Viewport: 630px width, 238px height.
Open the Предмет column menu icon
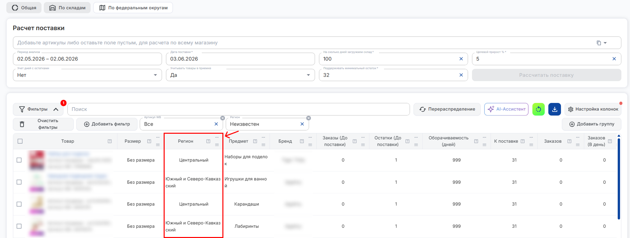[263, 145]
